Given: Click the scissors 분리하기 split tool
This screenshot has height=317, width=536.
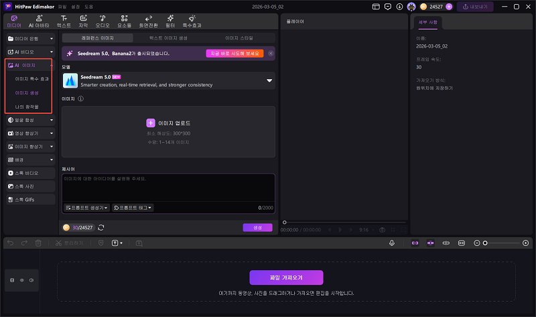Looking at the screenshot, I should click(70, 243).
